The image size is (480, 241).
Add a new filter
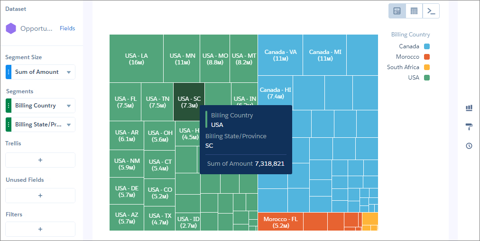(x=40, y=229)
